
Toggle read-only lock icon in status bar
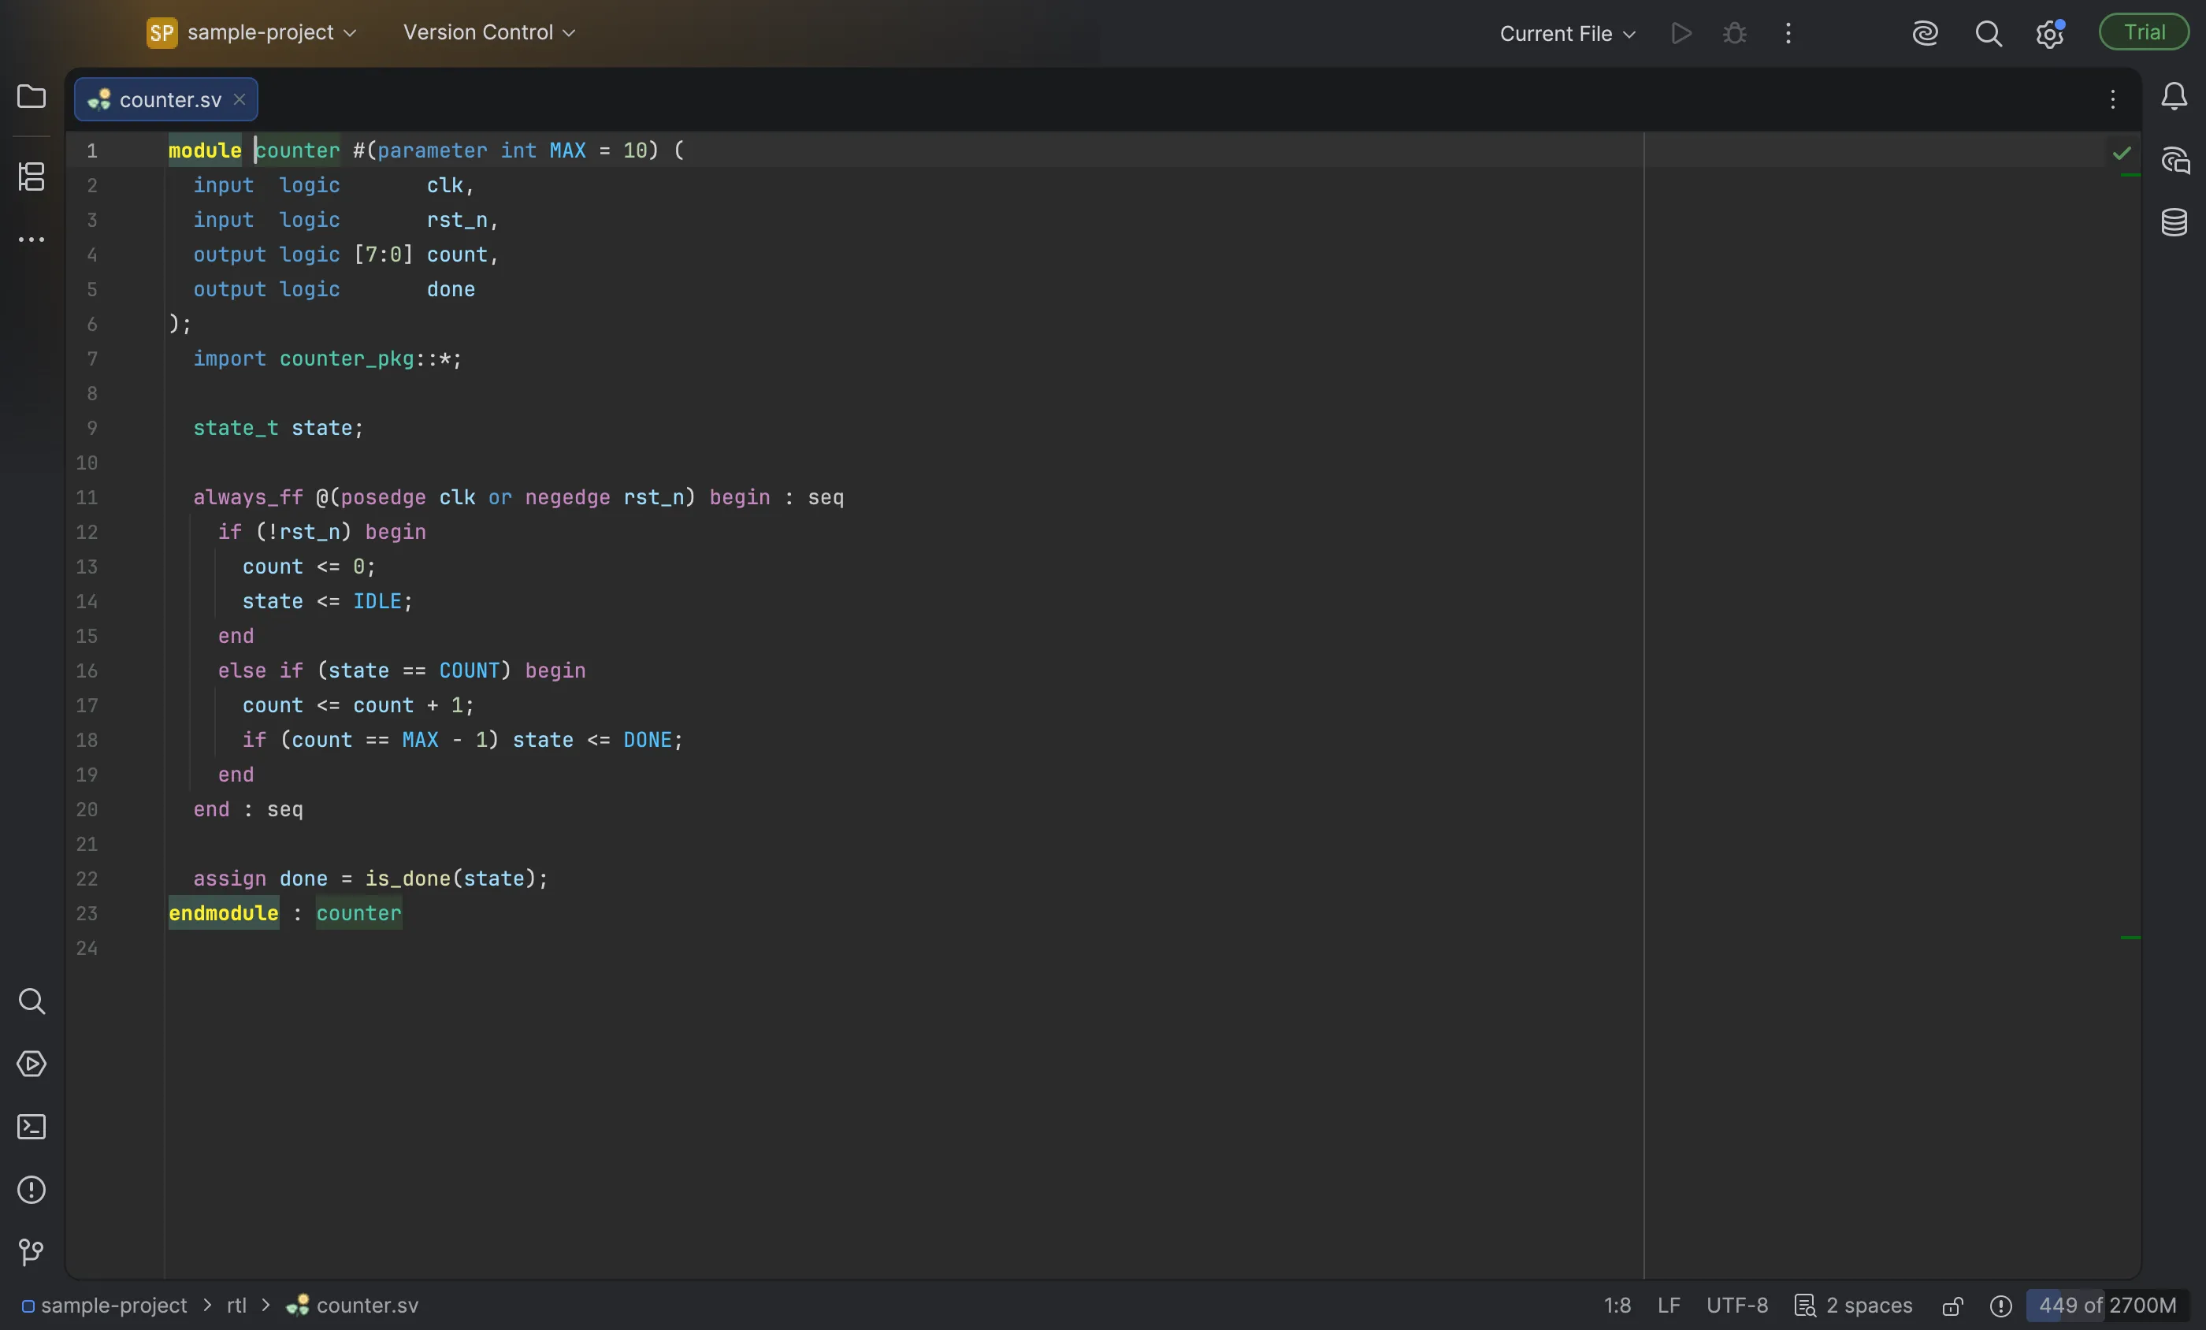pyautogui.click(x=1952, y=1306)
